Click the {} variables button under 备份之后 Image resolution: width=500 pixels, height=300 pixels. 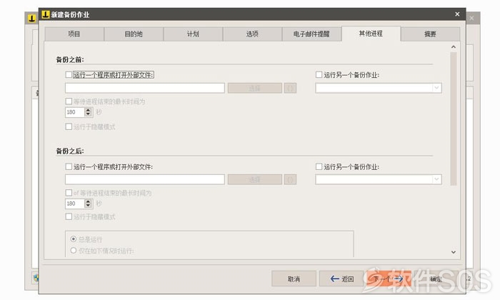pos(290,179)
